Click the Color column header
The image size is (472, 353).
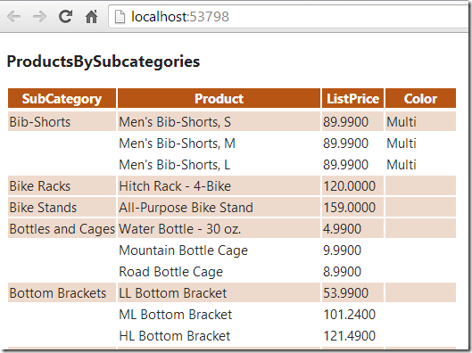[x=420, y=98]
